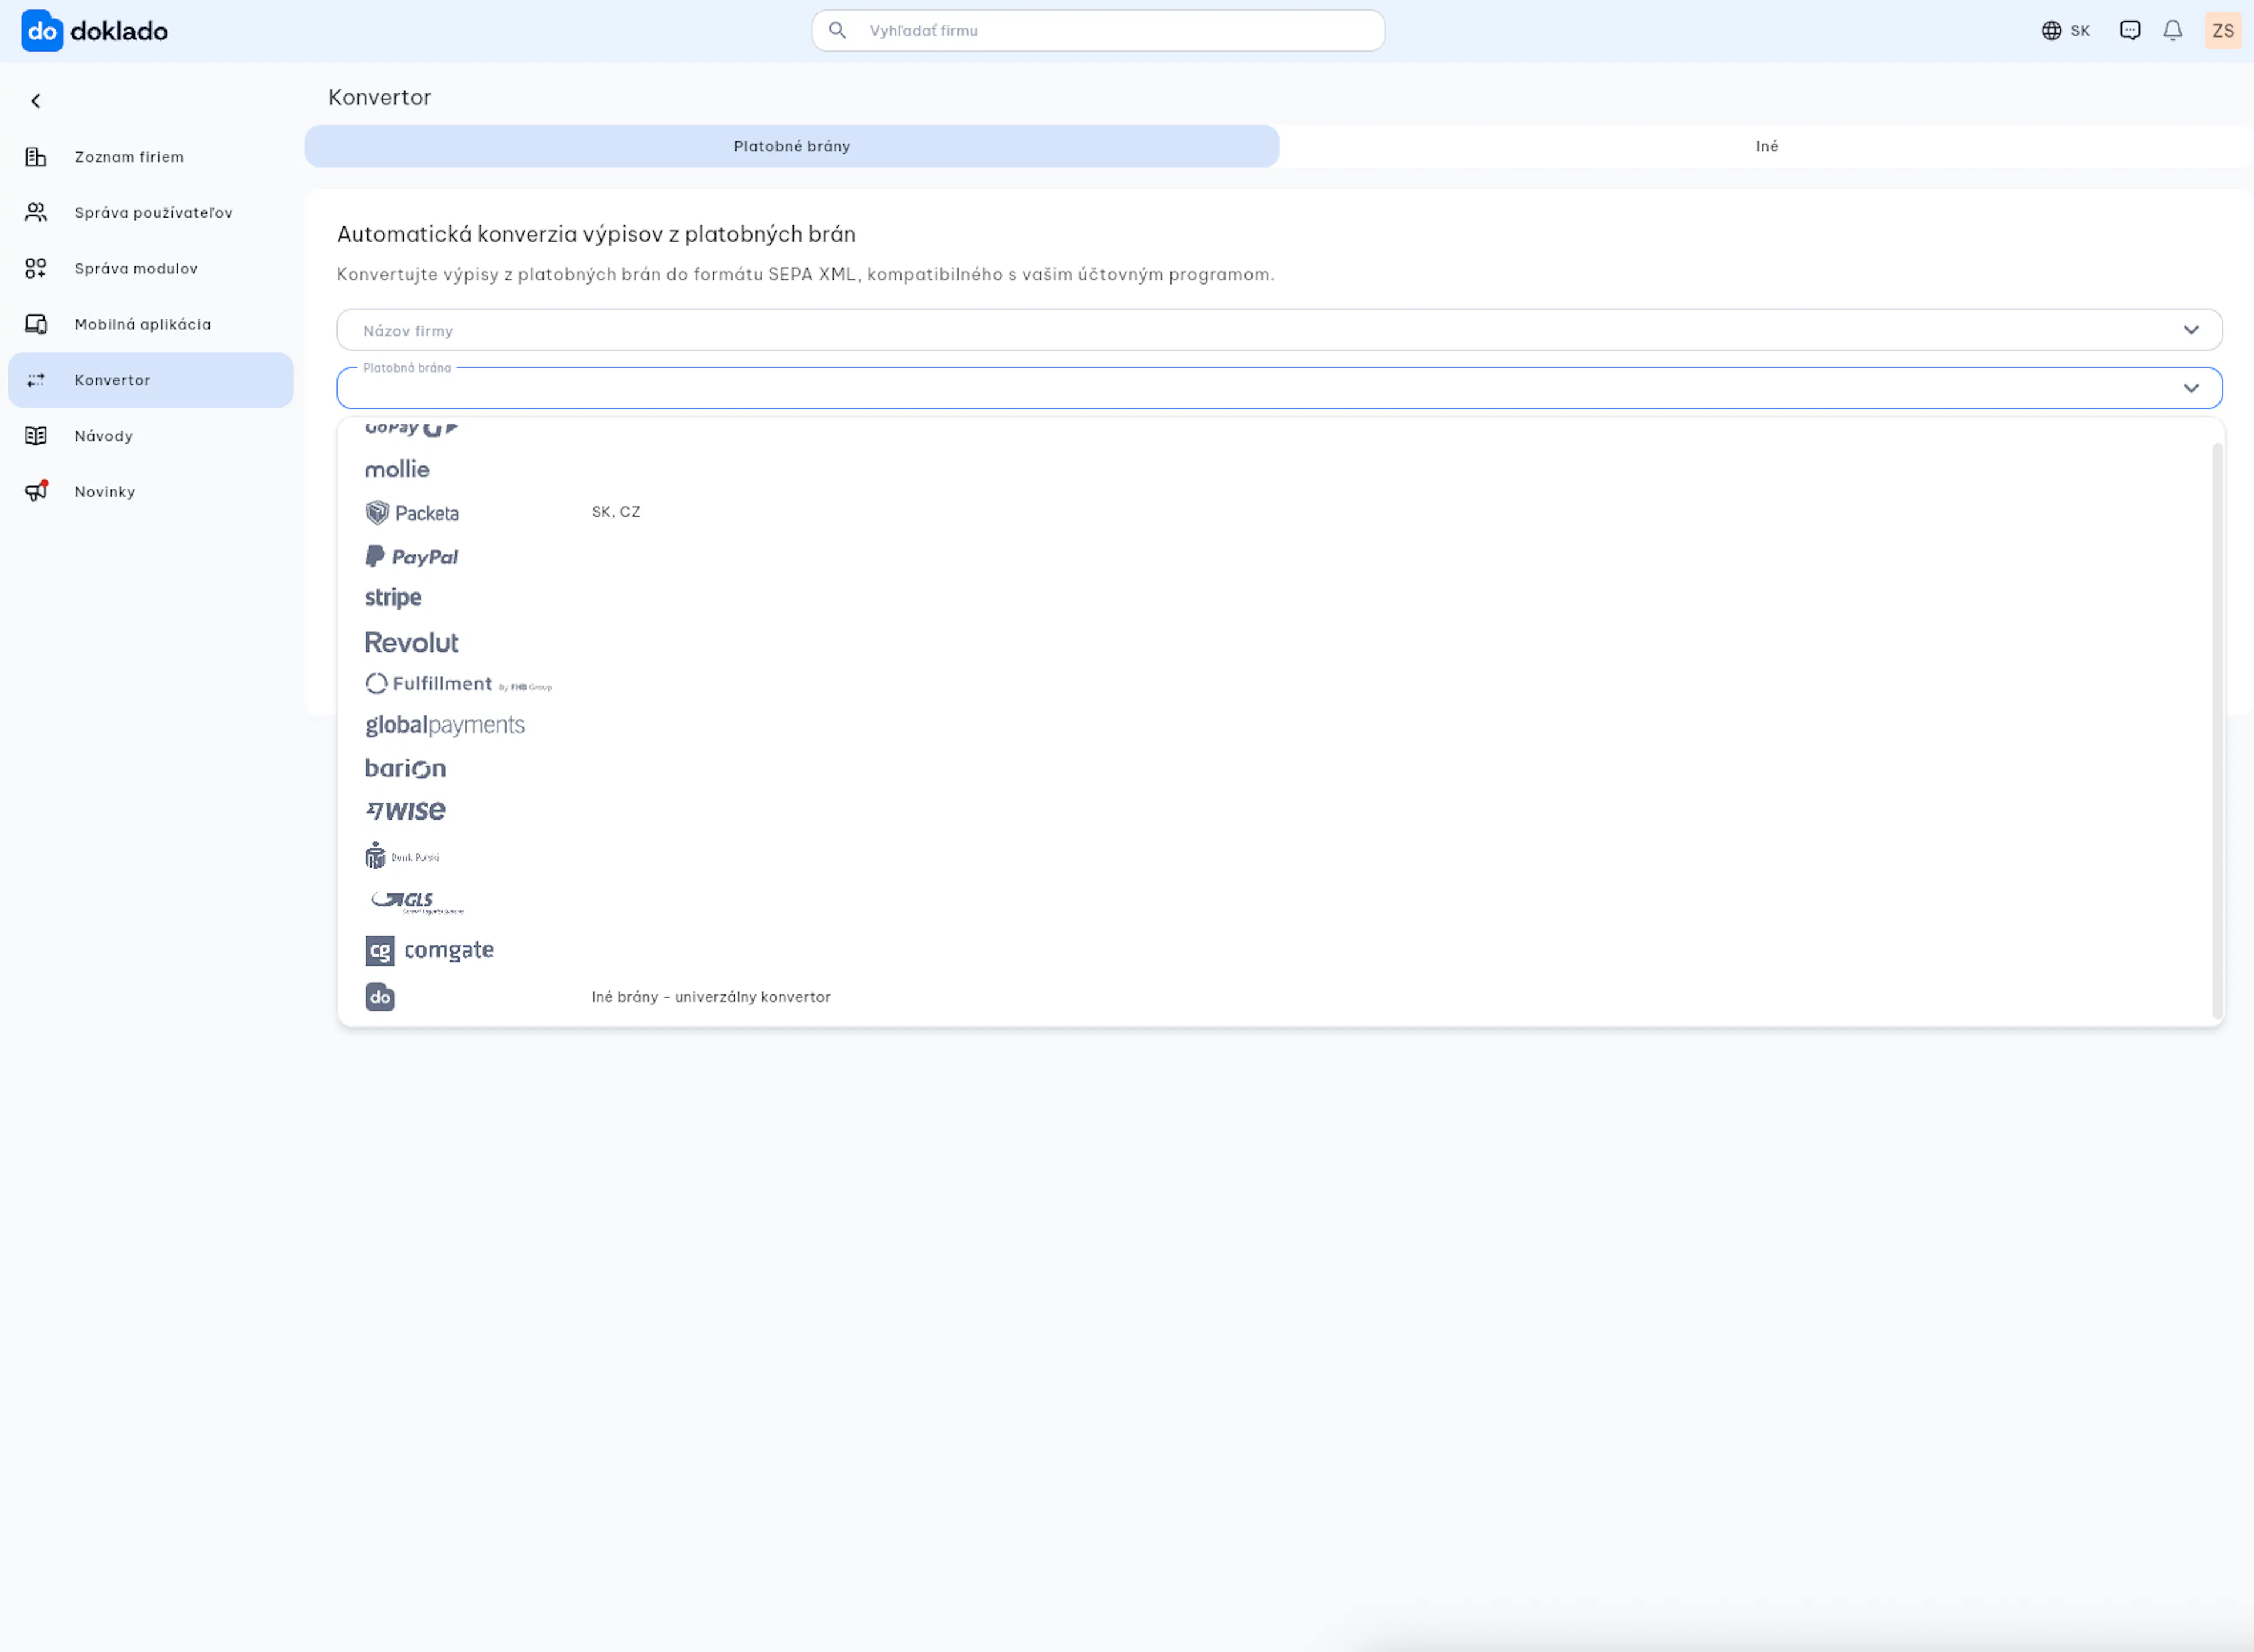Select GLS gateway option
Screen dimensions: 2254x1652
[416, 902]
